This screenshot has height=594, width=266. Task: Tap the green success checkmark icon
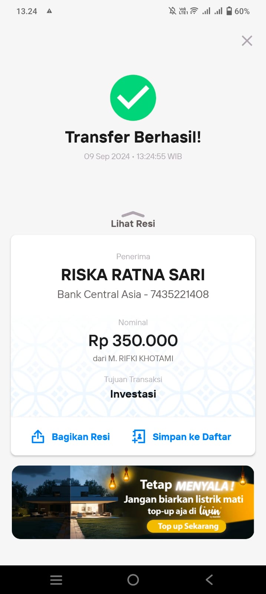pos(133,98)
